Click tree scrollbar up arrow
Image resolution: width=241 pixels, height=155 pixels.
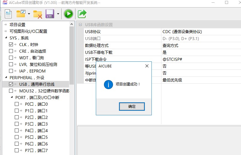pyautogui.click(x=72, y=24)
